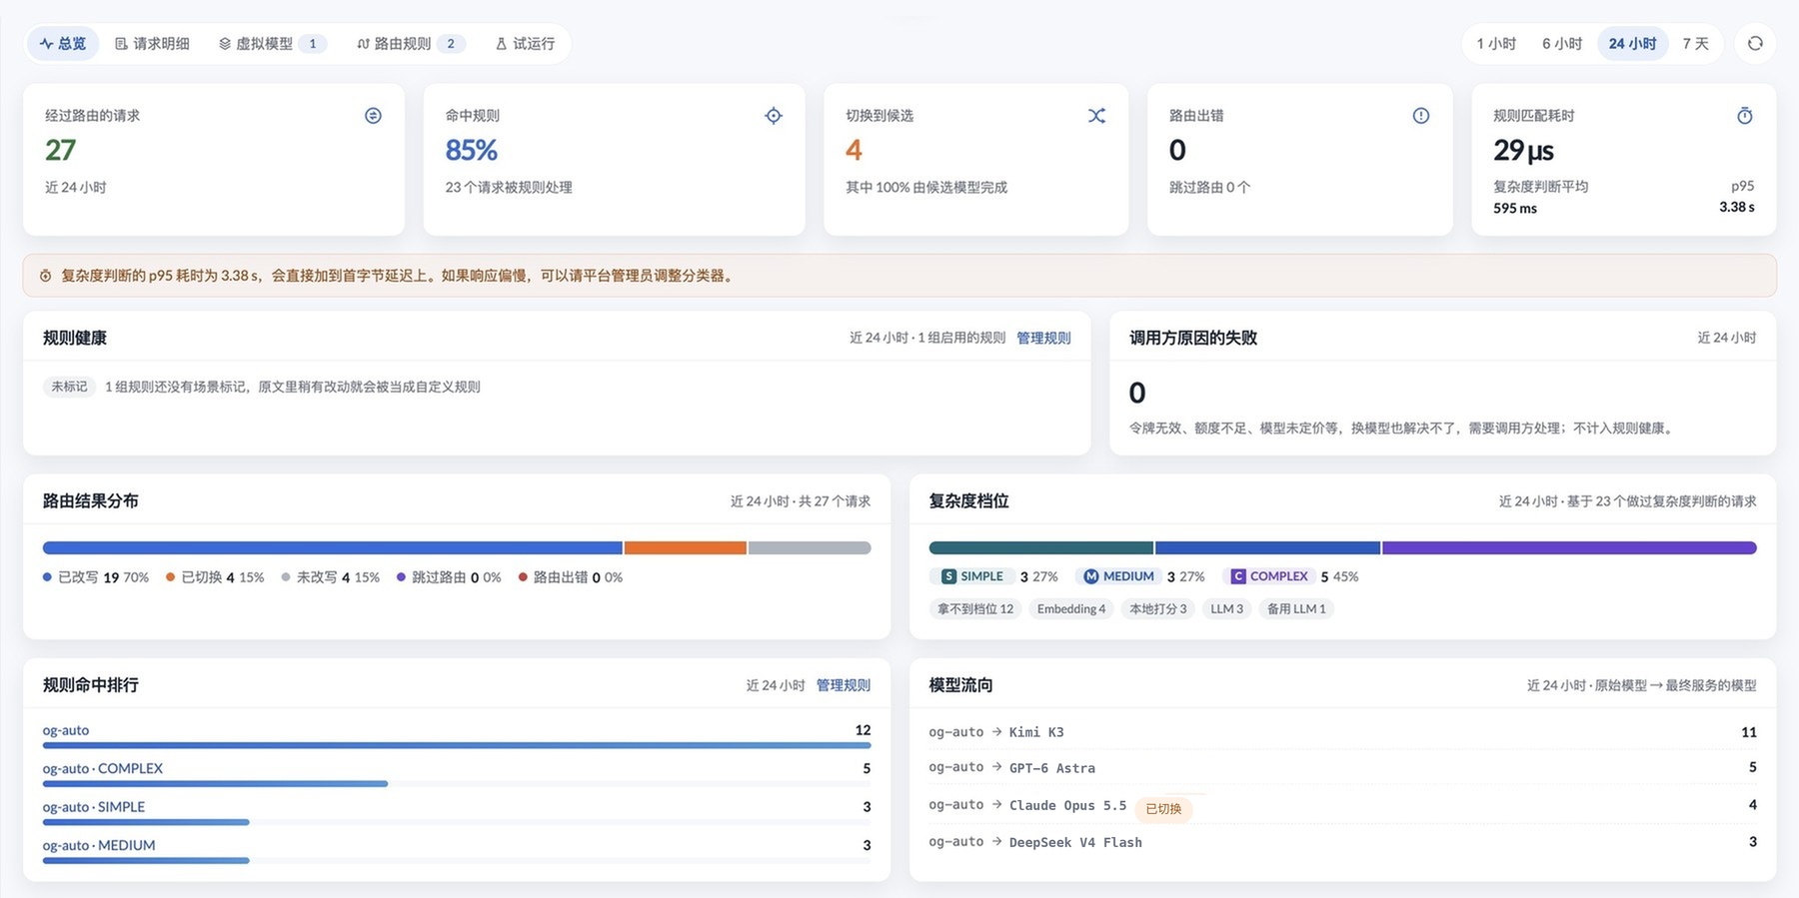1799x898 pixels.
Task: Click the Embedding 4 chip
Action: tap(1071, 608)
